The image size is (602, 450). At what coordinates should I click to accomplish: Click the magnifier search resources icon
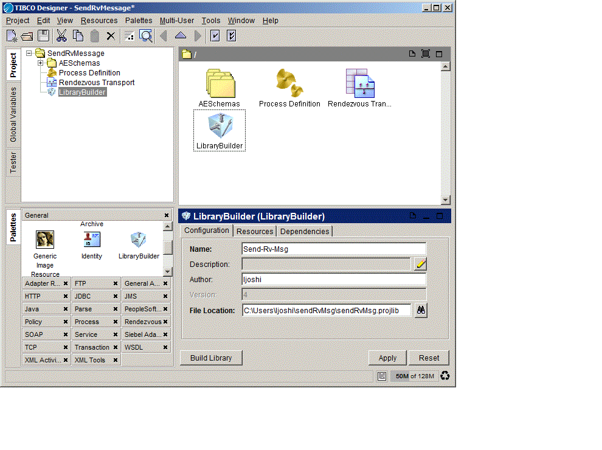[146, 36]
